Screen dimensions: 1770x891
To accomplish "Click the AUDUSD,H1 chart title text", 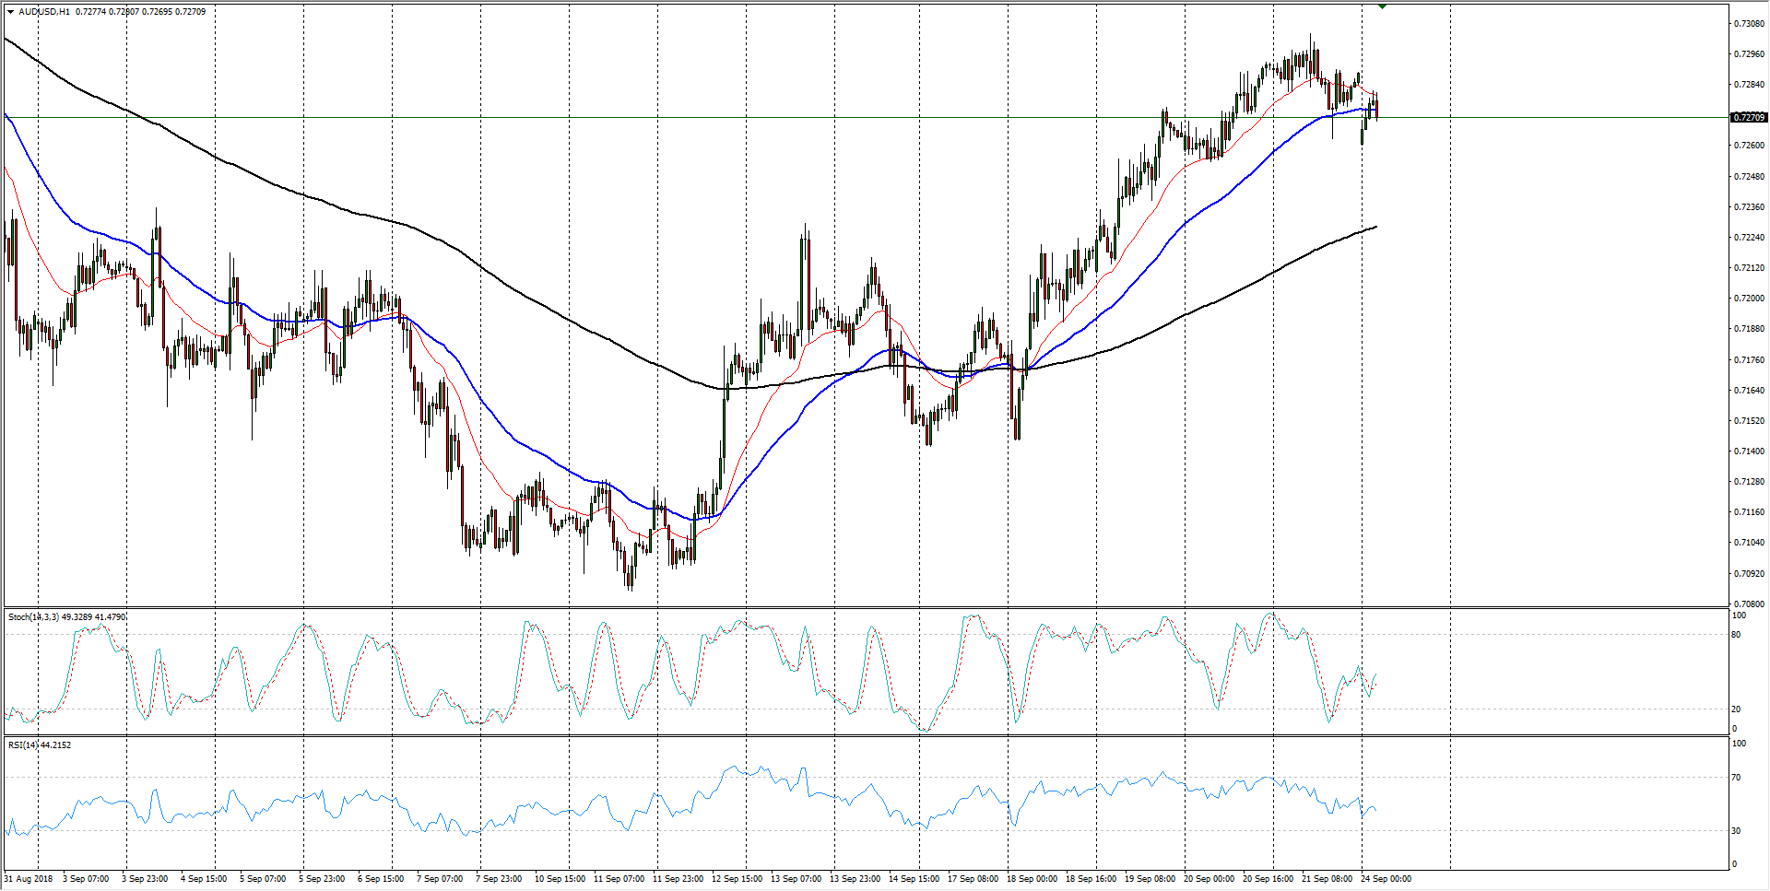I will pos(44,12).
